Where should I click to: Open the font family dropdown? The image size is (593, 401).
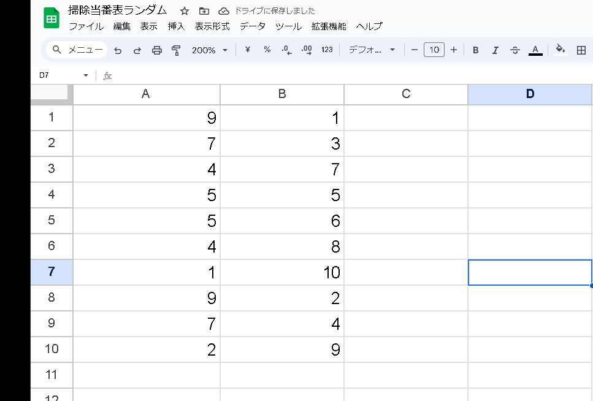372,50
